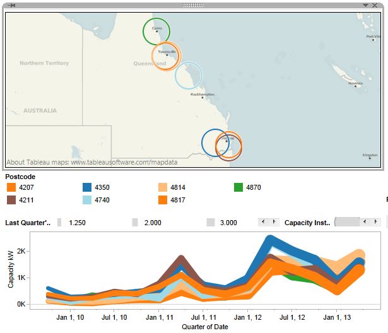Click the pin icon on the map container
Image resolution: width=388 pixels, height=333 pixels.
pos(12,5)
